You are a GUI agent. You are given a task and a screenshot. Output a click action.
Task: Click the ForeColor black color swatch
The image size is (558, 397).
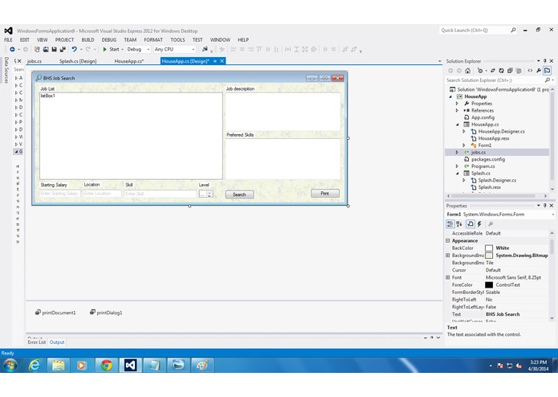(489, 284)
